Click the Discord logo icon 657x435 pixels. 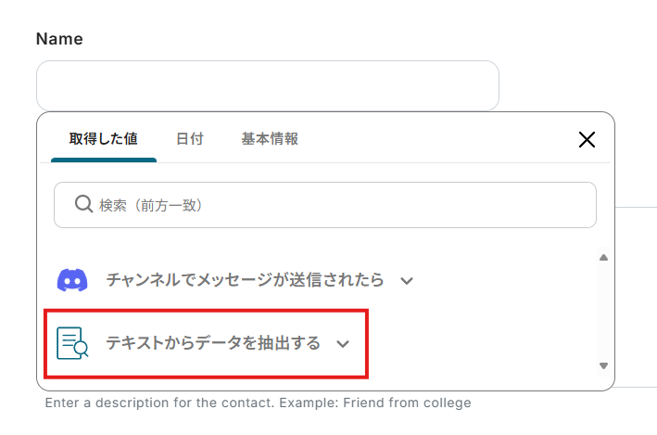[x=72, y=279]
